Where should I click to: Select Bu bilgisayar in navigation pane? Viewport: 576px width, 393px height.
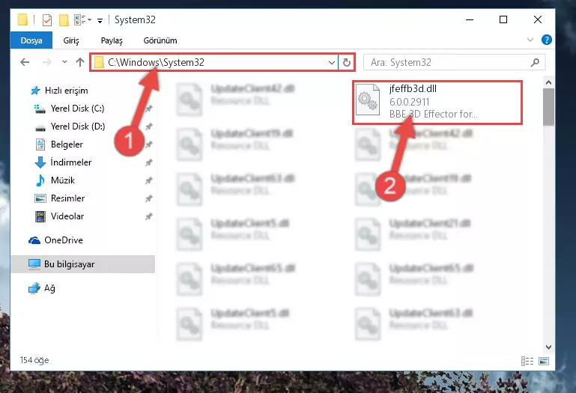(82, 264)
